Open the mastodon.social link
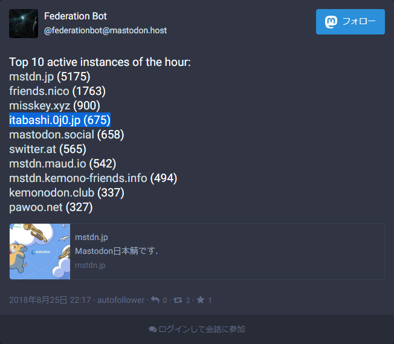The width and height of the screenshot is (394, 344). [x=51, y=135]
